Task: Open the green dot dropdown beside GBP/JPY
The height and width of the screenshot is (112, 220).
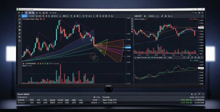Action: [146, 16]
